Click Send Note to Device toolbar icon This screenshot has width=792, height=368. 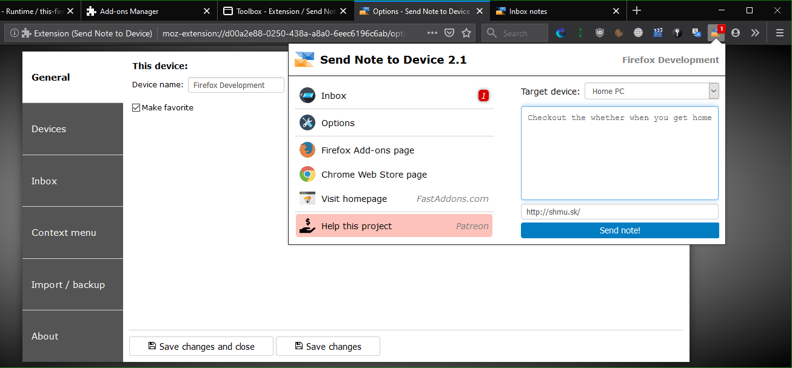pyautogui.click(x=716, y=33)
